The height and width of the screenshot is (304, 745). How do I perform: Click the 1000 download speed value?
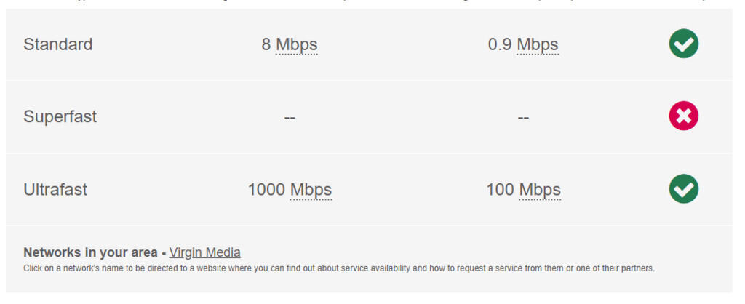pyautogui.click(x=266, y=190)
